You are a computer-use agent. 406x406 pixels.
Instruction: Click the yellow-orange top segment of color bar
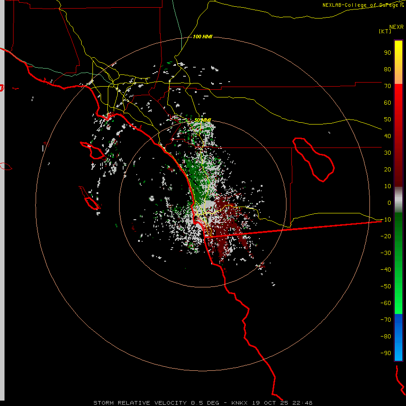click(x=398, y=62)
